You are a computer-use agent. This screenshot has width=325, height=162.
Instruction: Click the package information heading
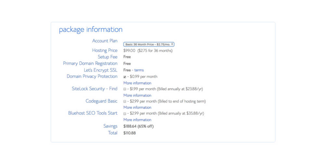point(91,29)
